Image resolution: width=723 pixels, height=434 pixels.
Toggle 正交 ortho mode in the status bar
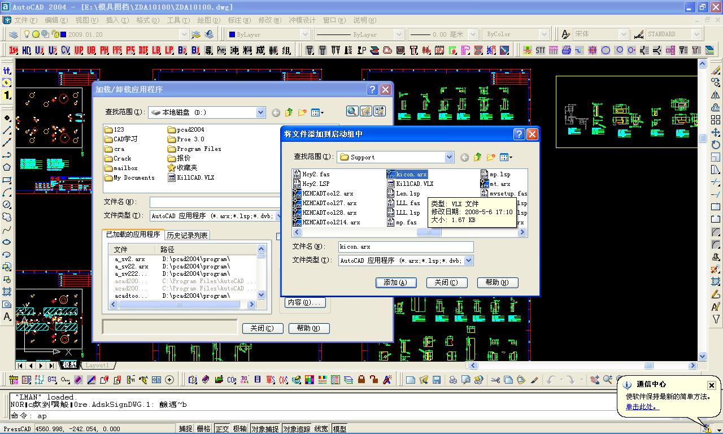coord(223,429)
